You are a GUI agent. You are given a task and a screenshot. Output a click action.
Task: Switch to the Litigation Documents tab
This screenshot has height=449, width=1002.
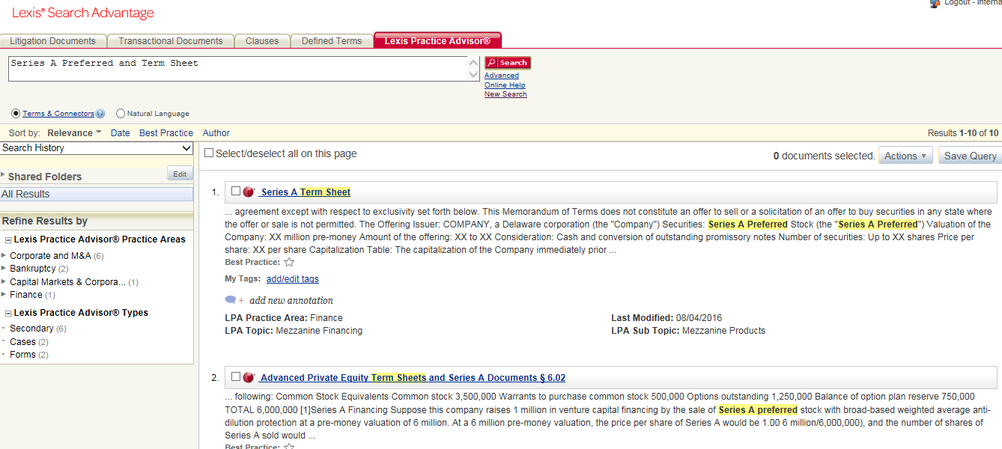[x=53, y=41]
